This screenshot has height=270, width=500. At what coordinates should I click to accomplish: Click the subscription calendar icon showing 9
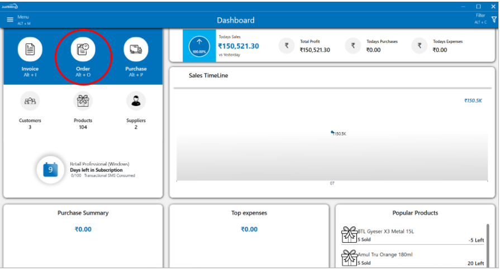coord(51,170)
